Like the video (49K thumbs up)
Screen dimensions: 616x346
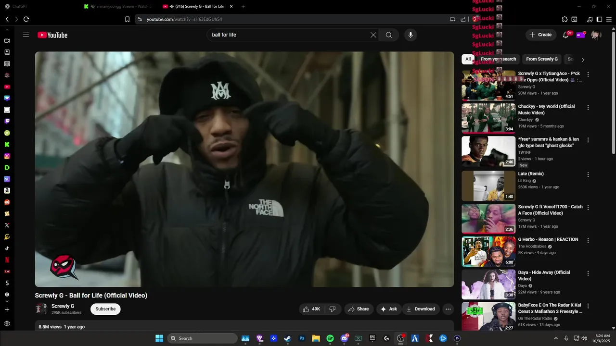point(311,309)
